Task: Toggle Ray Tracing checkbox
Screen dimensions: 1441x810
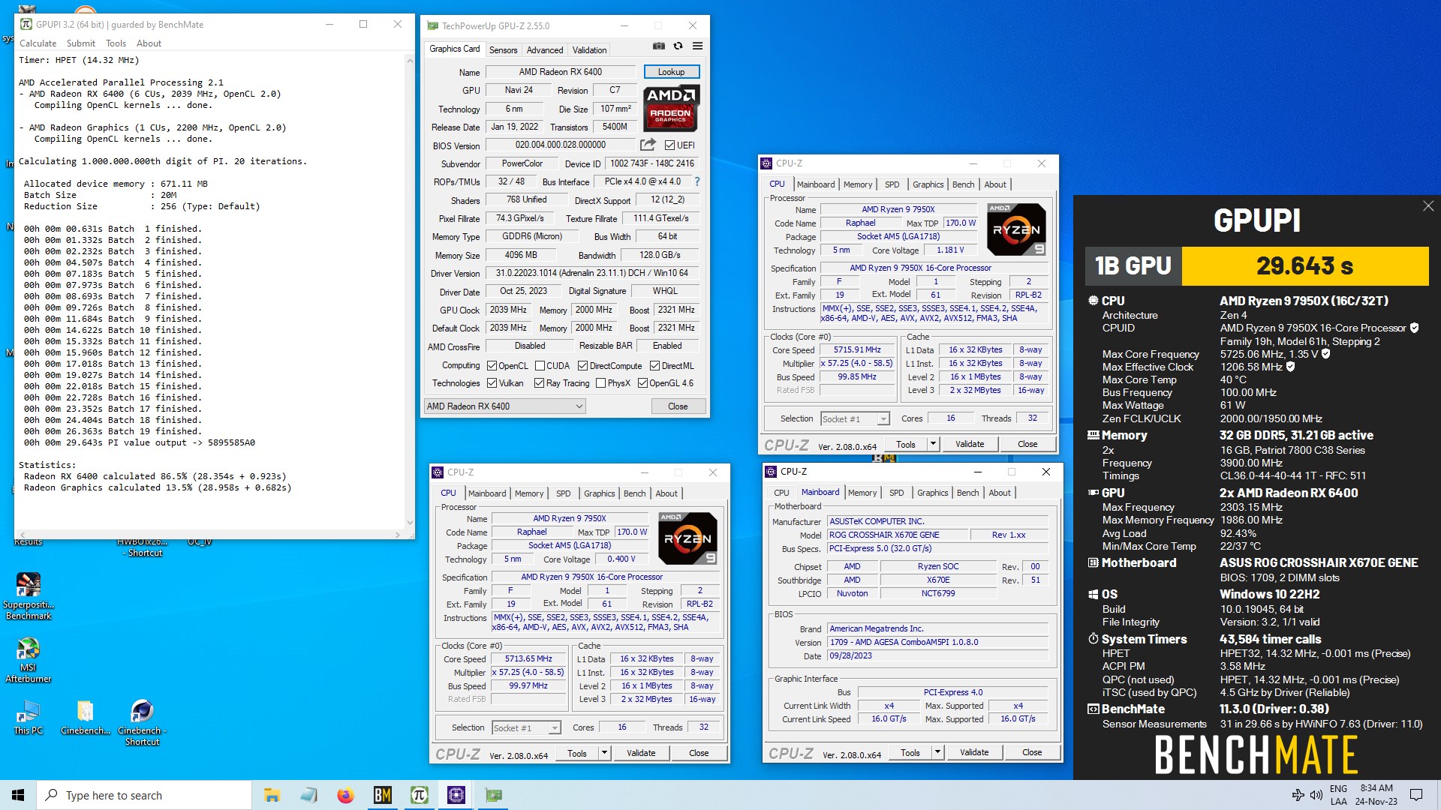Action: pos(539,383)
